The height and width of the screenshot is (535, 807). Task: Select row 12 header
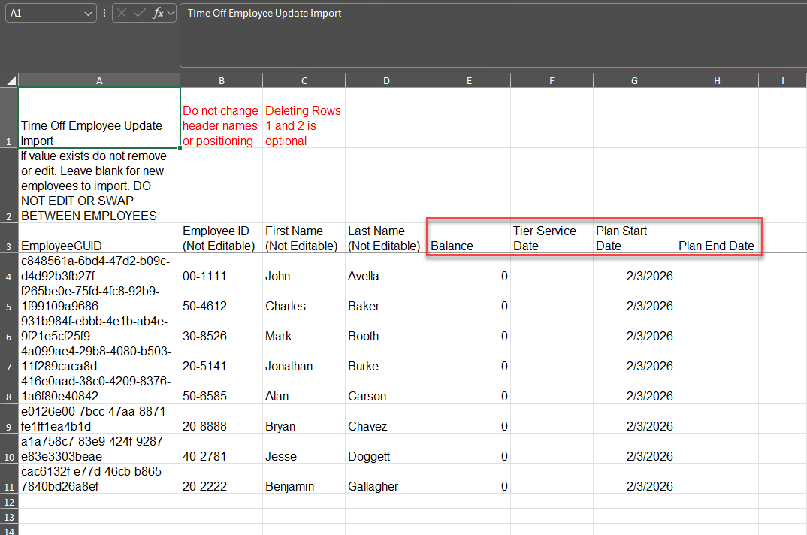pos(9,501)
